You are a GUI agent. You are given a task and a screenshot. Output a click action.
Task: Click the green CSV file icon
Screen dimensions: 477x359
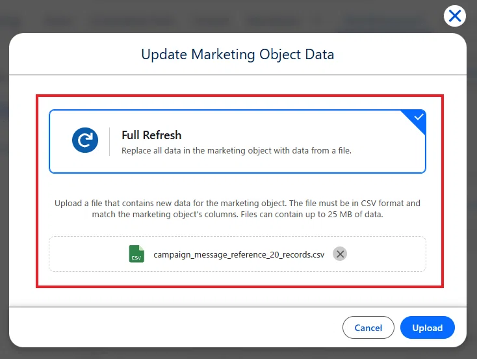point(136,254)
